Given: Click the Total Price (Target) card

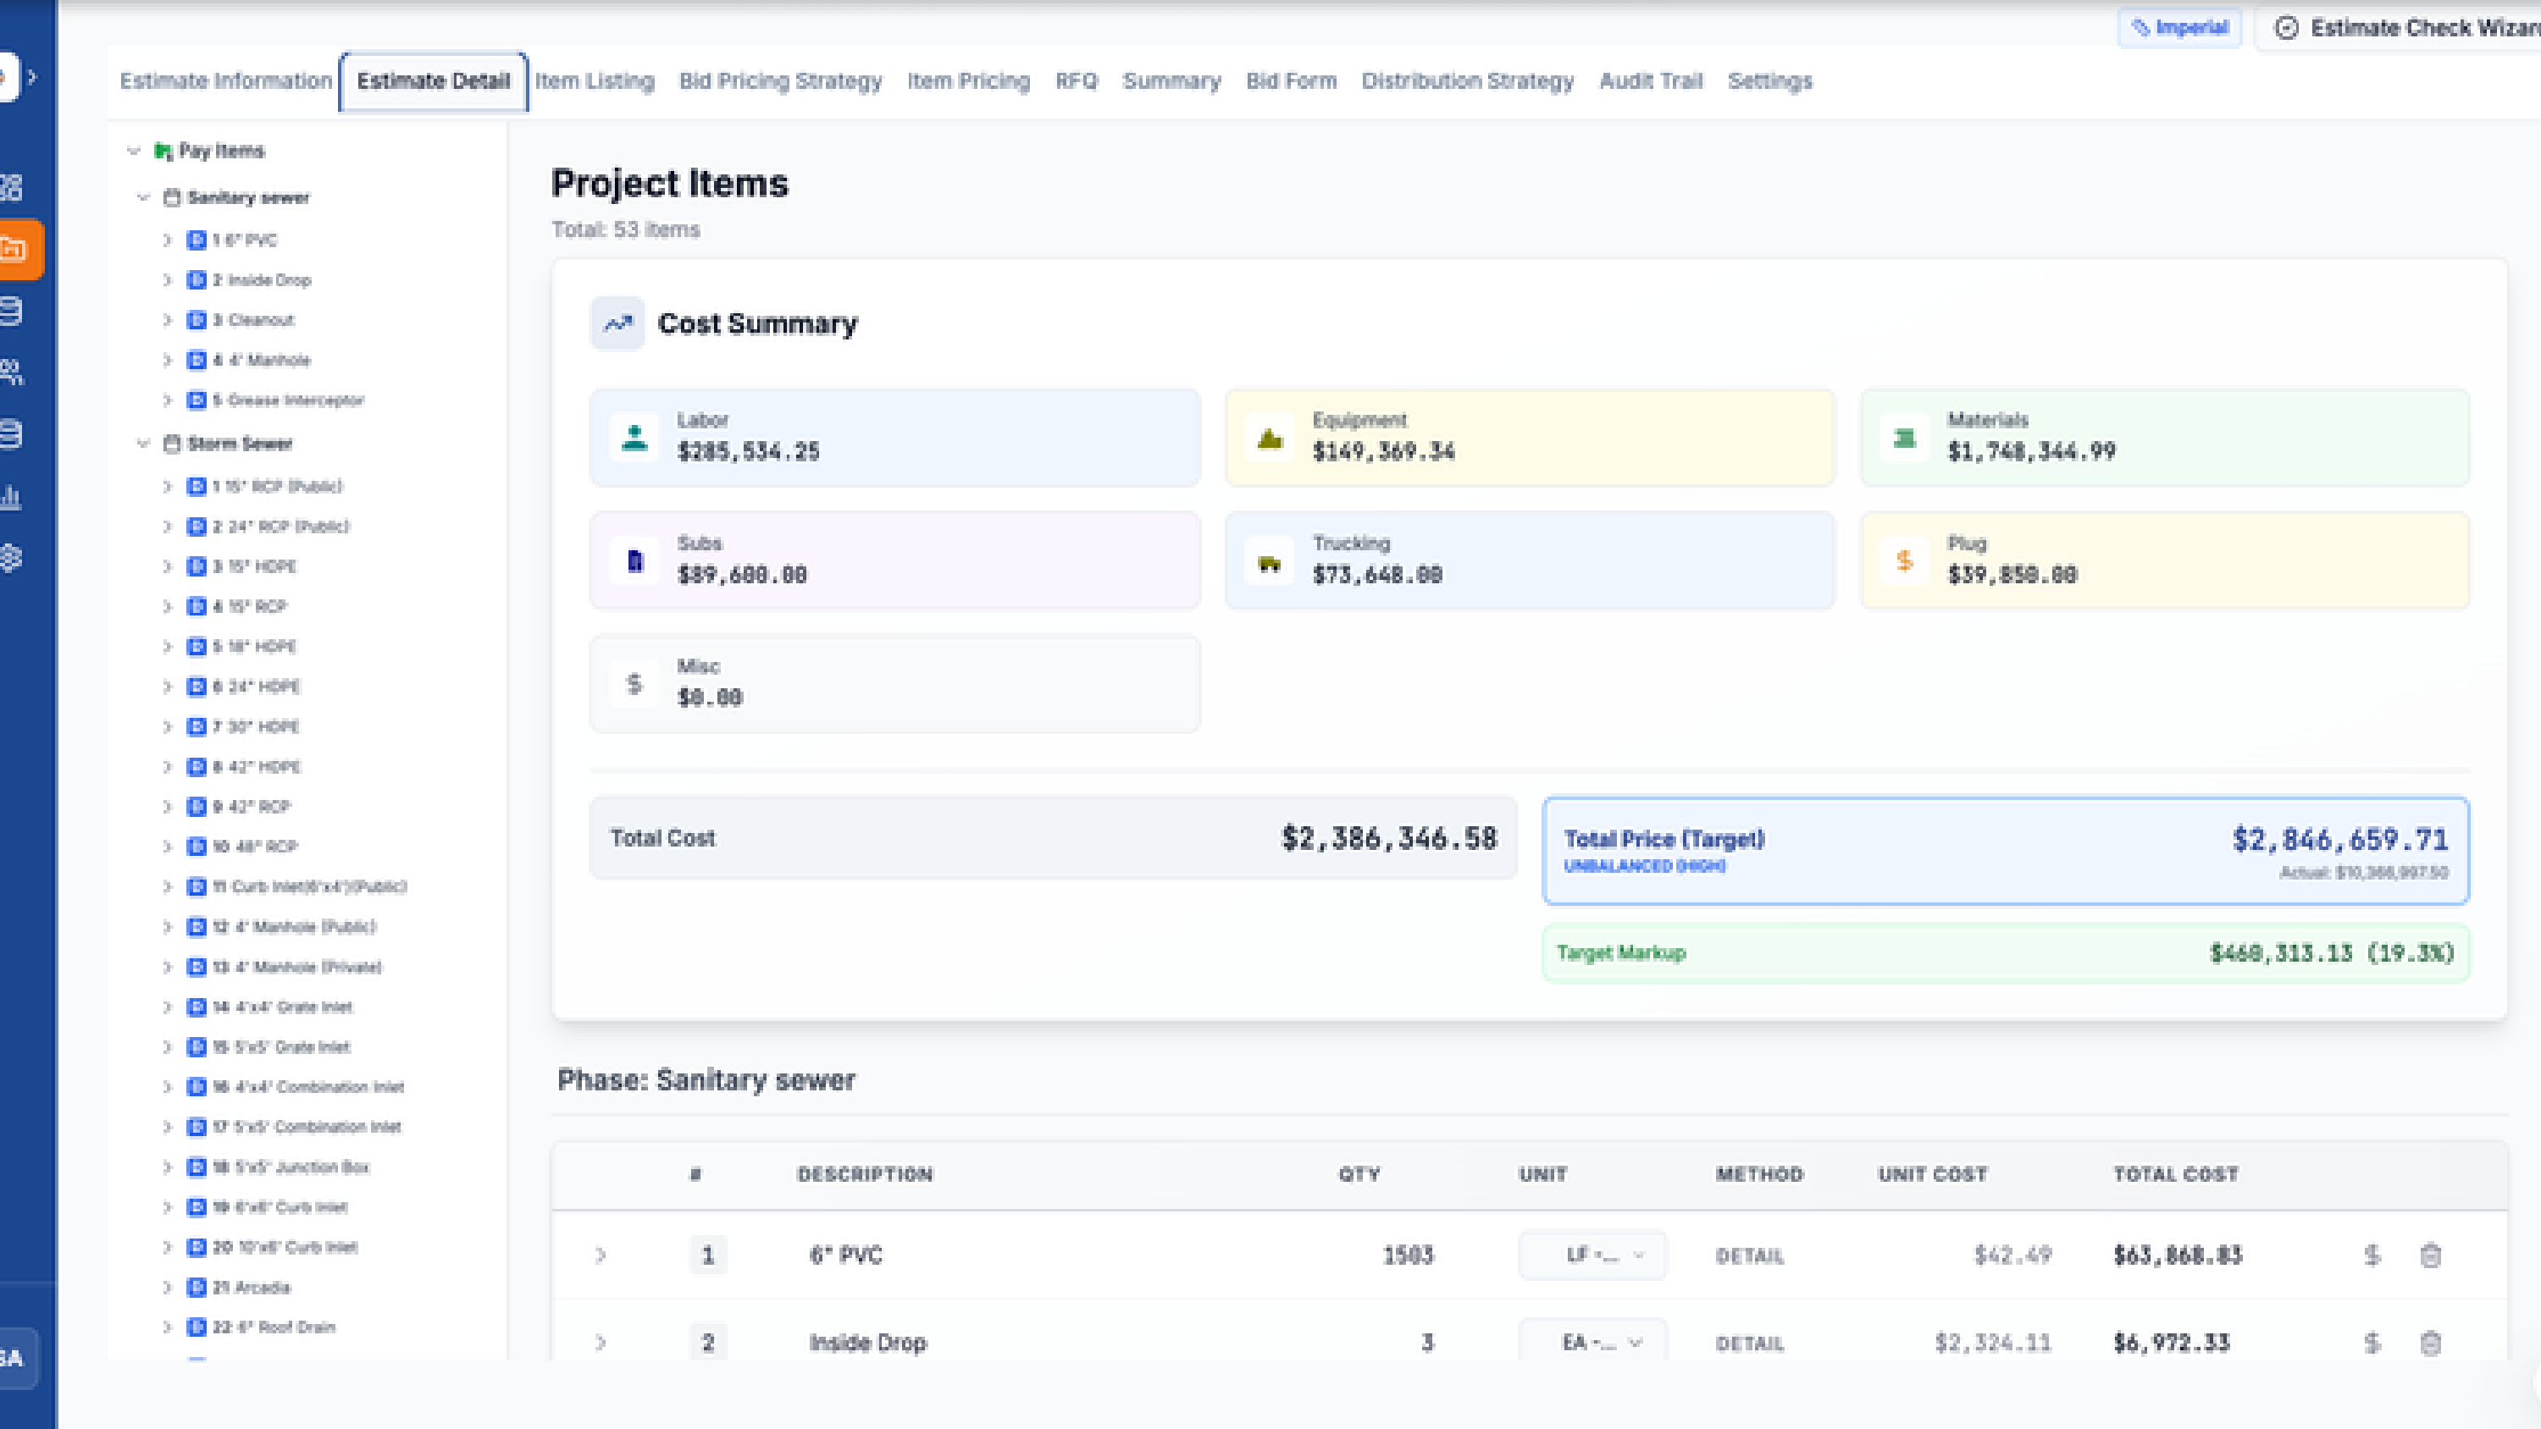Looking at the screenshot, I should coord(2006,850).
